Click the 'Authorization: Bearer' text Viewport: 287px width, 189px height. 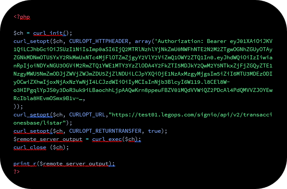pos(190,41)
